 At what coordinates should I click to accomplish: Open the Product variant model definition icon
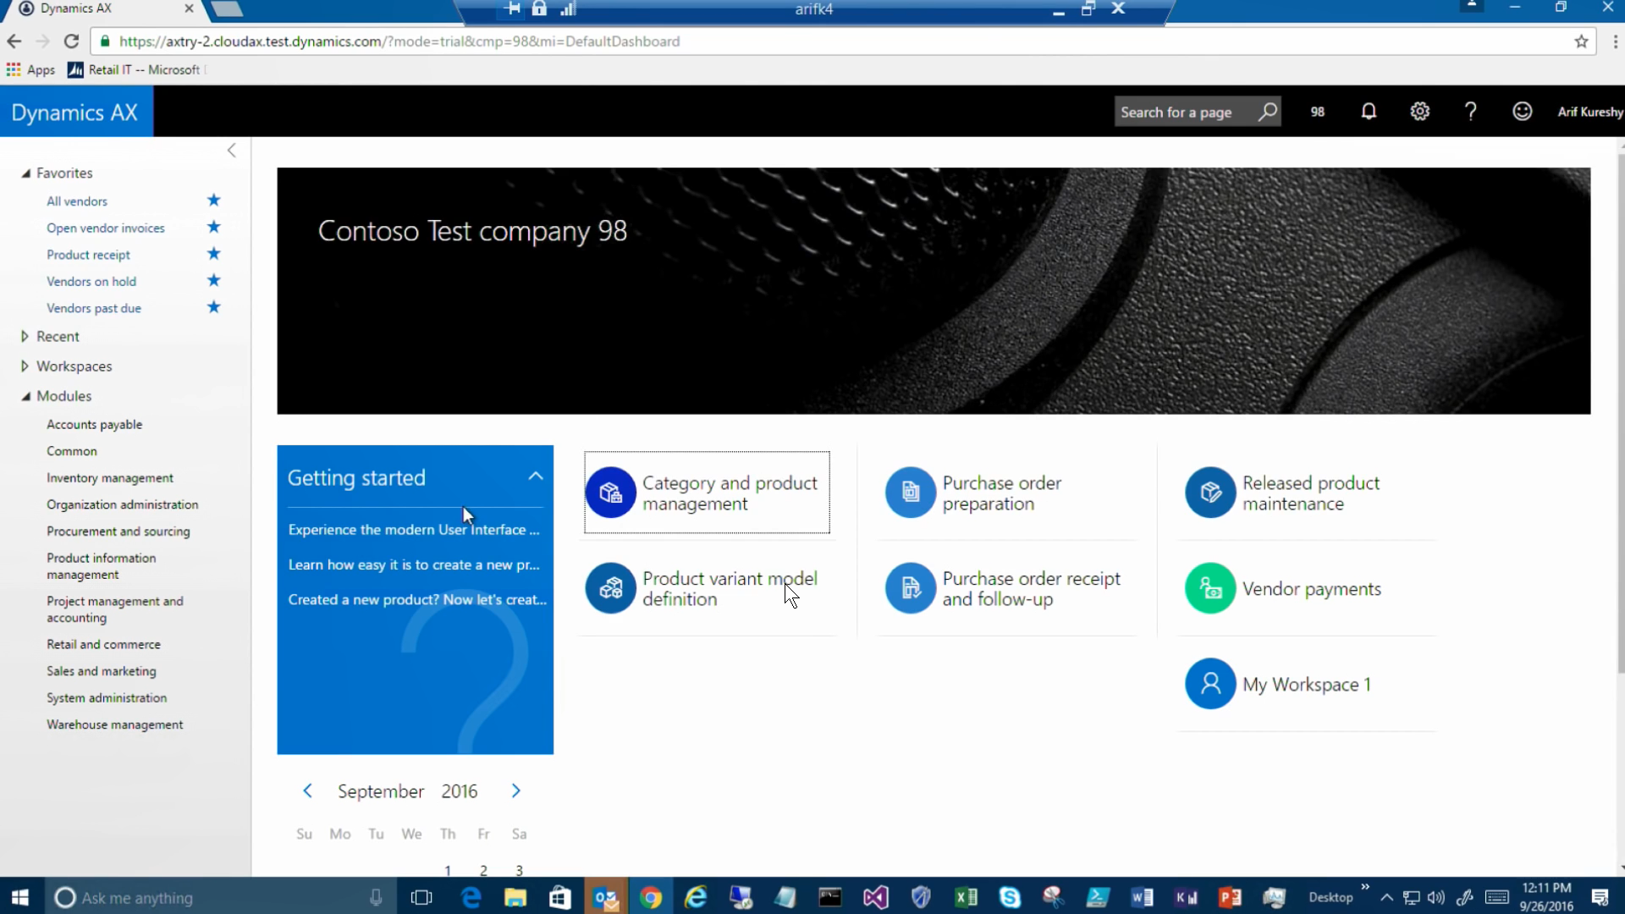pos(610,588)
